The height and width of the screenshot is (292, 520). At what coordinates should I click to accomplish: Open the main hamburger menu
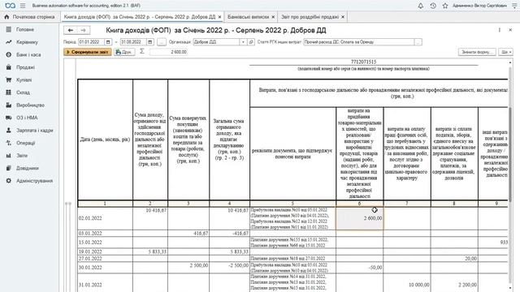pos(23,6)
